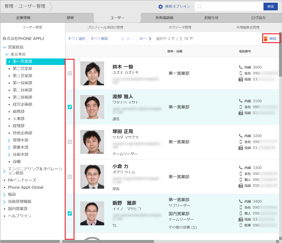Open profile photo of 小倉 力

[92, 177]
